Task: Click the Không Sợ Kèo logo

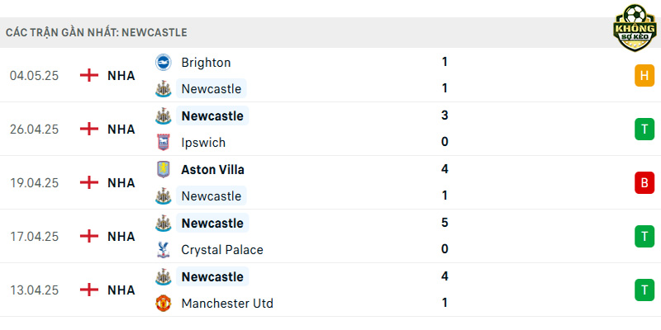Action: point(635,28)
